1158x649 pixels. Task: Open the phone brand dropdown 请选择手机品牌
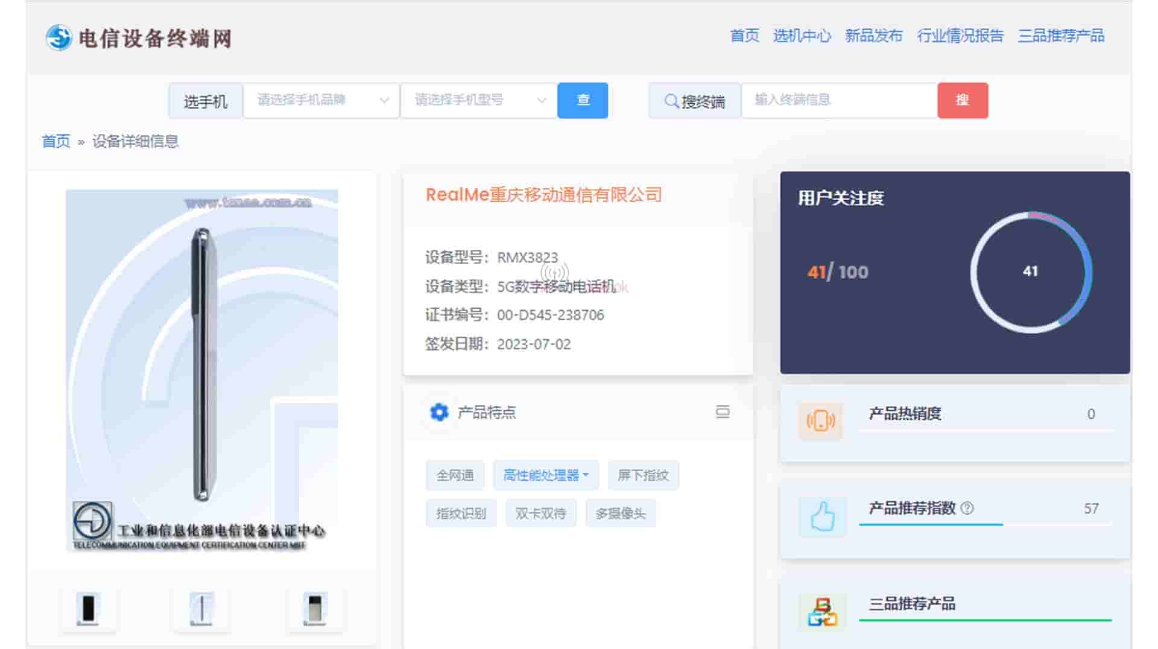tap(321, 100)
